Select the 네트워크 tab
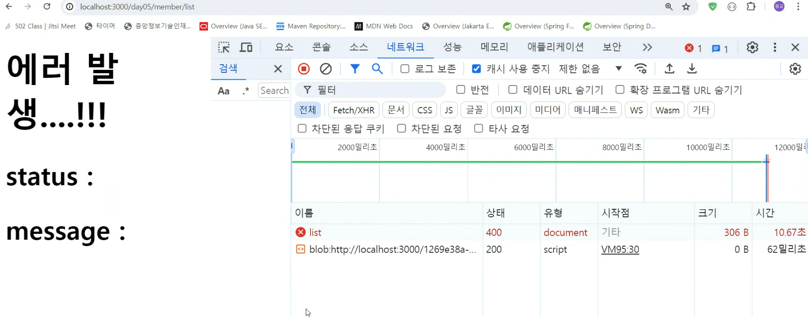 click(406, 47)
